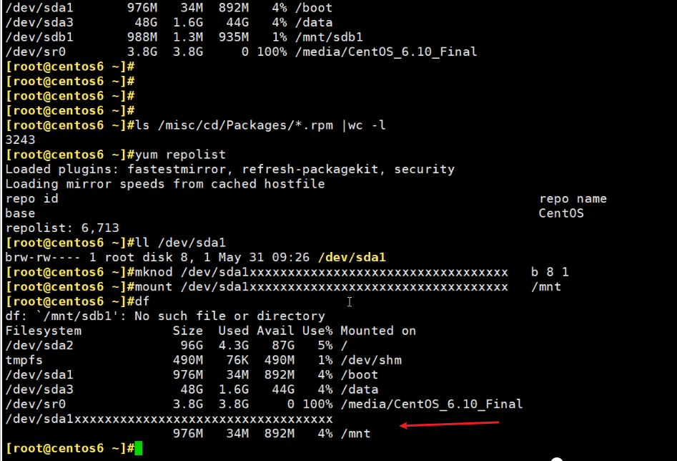Screen dimensions: 677x461
Task: Click the yellow highlighted /dev/sda1 in ll output
Action: coord(352,258)
